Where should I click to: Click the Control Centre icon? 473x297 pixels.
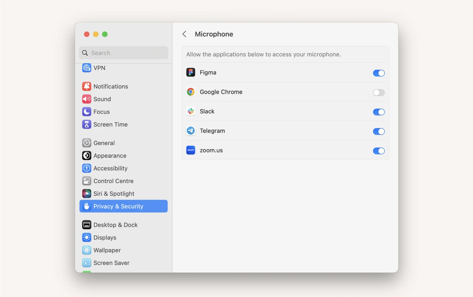coord(87,181)
